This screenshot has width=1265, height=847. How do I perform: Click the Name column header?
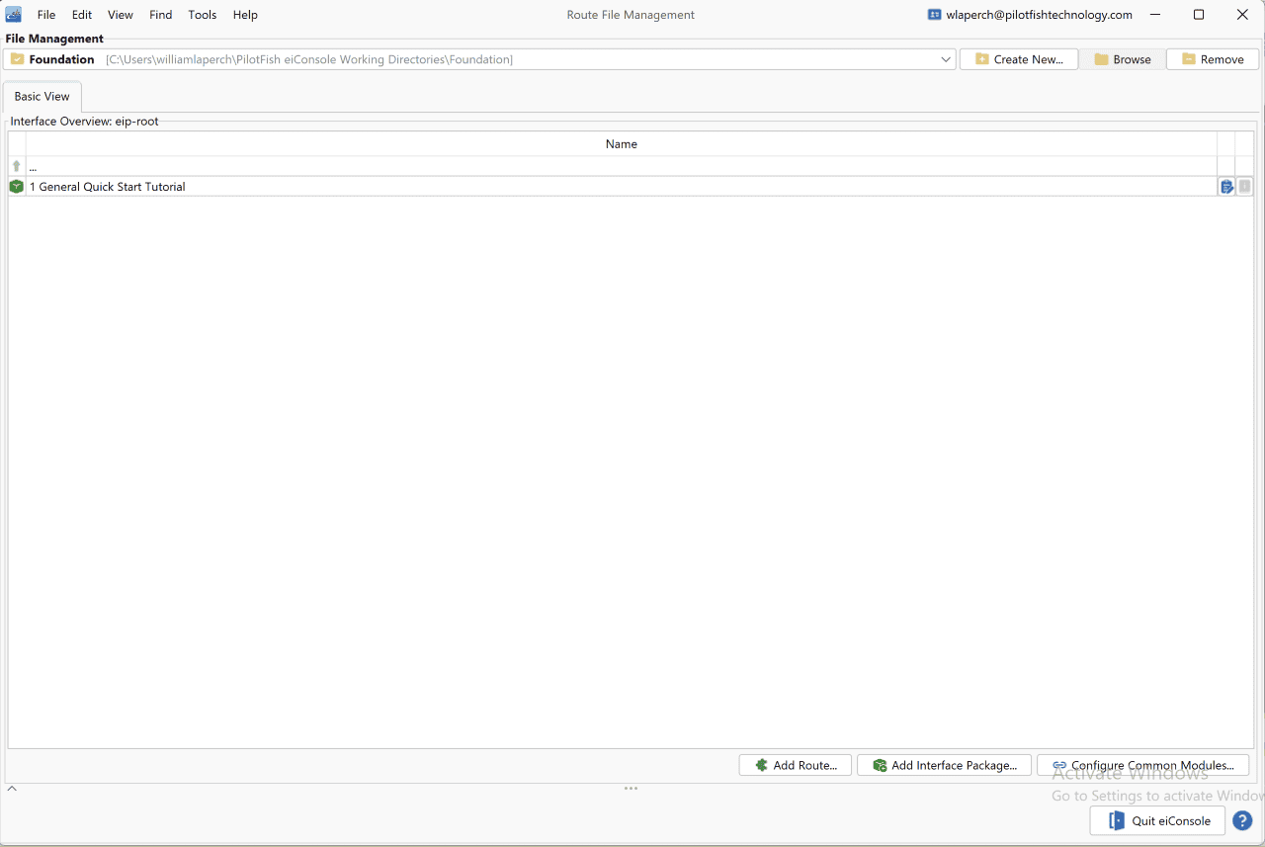click(x=621, y=144)
